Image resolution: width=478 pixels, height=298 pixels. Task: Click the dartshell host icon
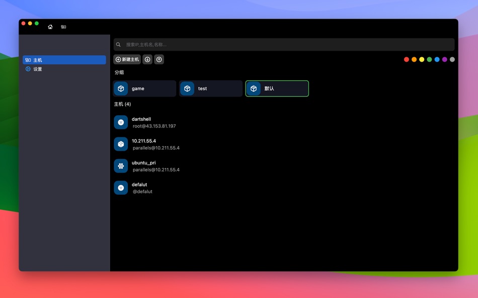pos(121,122)
